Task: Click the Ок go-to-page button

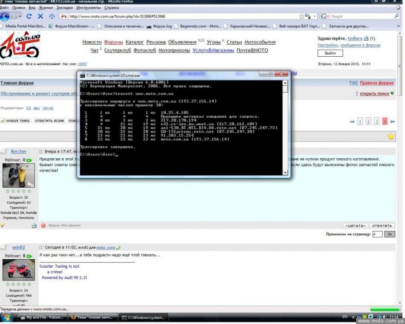Action: tap(389, 234)
